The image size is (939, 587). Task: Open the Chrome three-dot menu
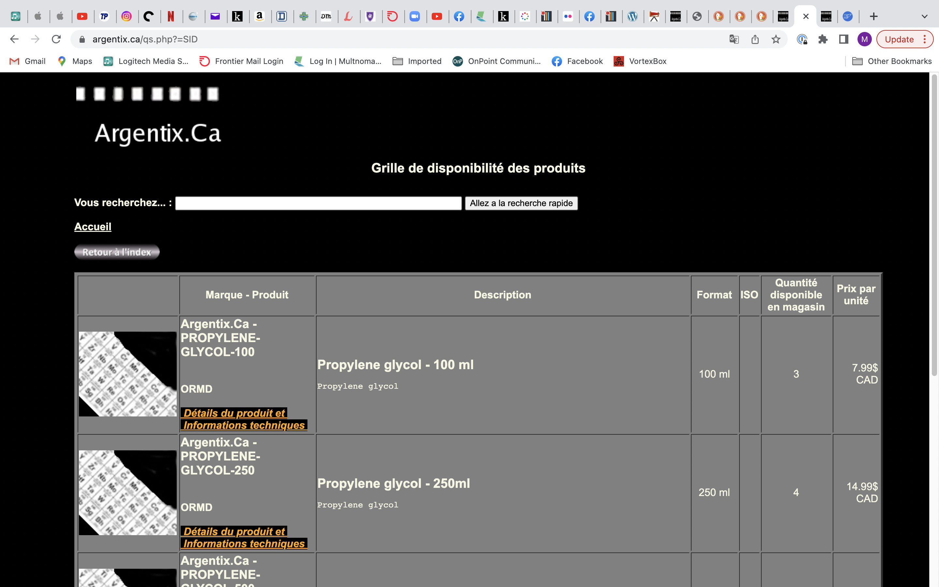click(x=925, y=39)
